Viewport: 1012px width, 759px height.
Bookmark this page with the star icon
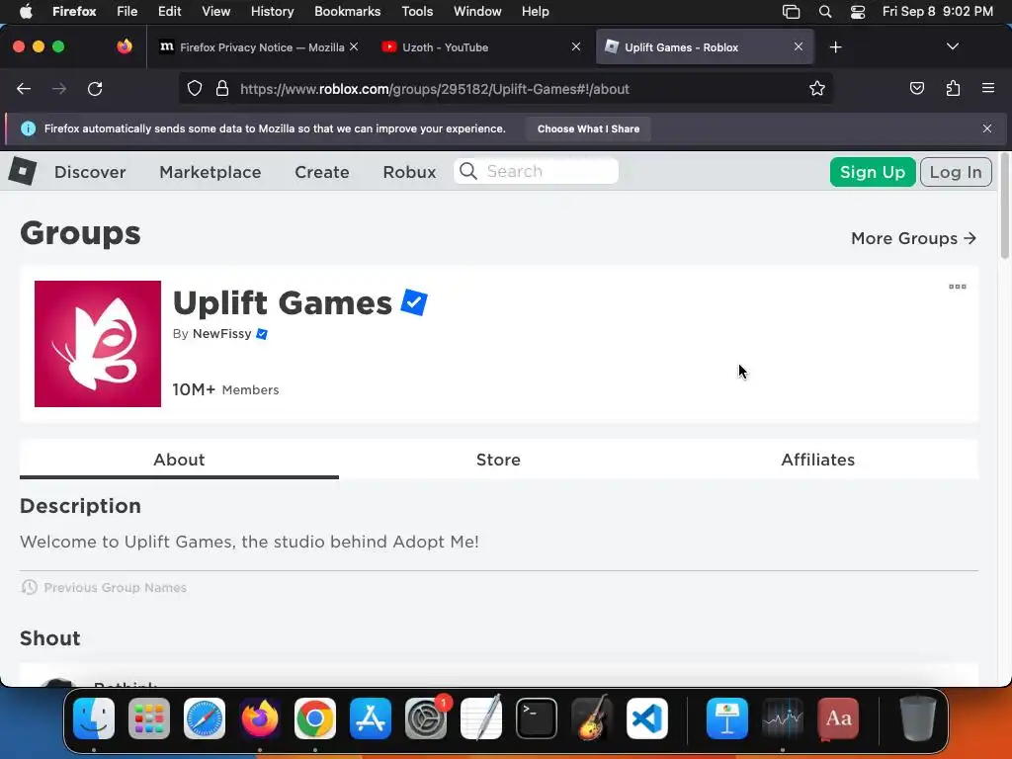click(x=817, y=88)
